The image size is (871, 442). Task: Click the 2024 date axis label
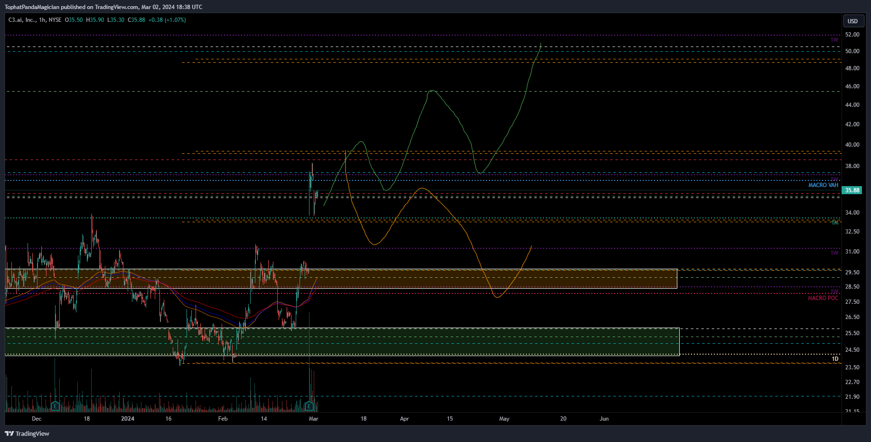pos(128,419)
